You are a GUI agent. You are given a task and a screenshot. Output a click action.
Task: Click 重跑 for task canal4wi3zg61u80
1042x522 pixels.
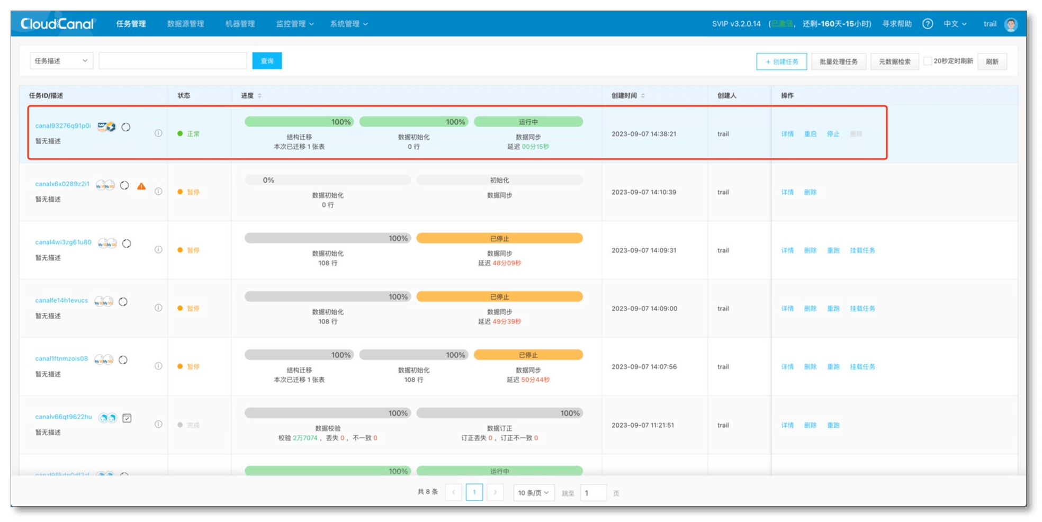pyautogui.click(x=833, y=250)
